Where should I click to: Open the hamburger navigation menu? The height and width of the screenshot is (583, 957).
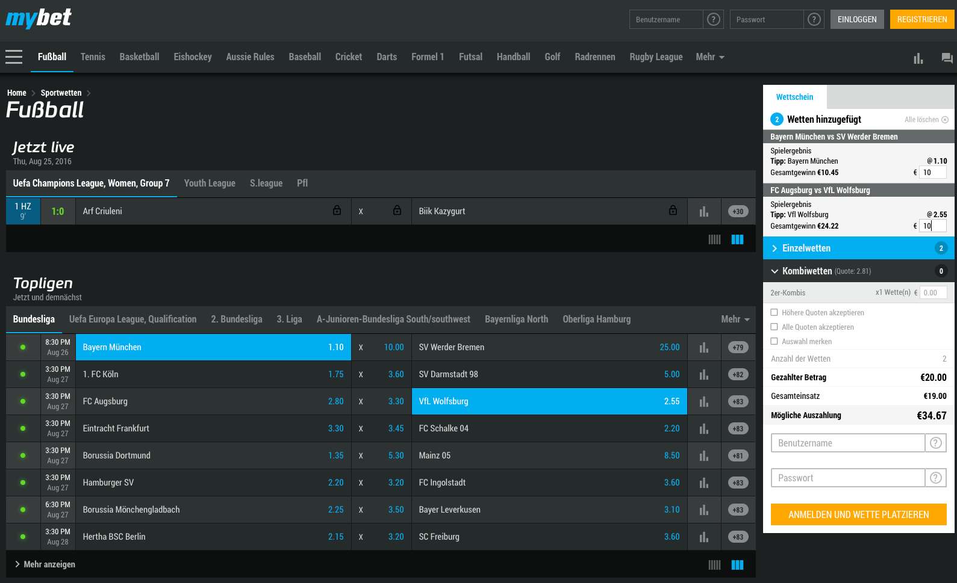[x=14, y=57]
